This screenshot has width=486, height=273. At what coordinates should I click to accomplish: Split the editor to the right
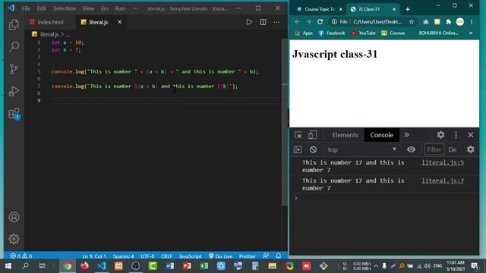tap(263, 22)
